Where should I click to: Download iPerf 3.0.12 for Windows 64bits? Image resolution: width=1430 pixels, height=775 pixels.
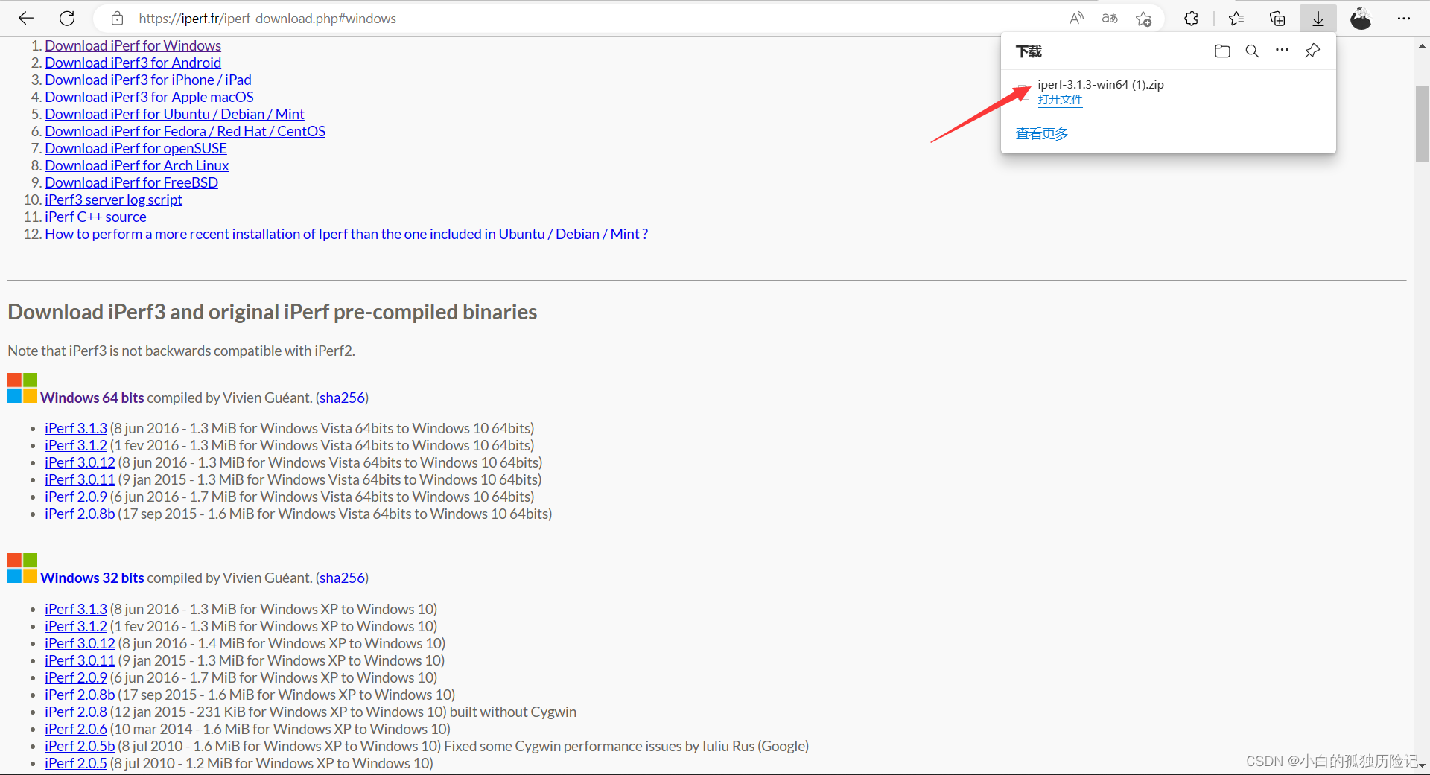(80, 462)
